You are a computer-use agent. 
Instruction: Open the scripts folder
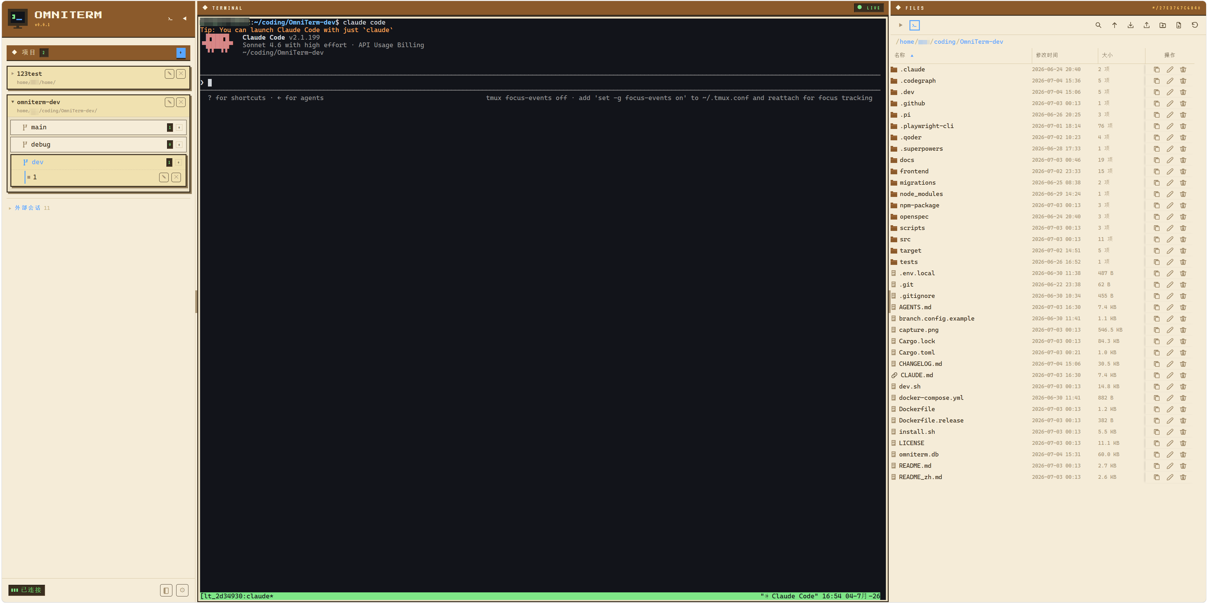point(912,228)
